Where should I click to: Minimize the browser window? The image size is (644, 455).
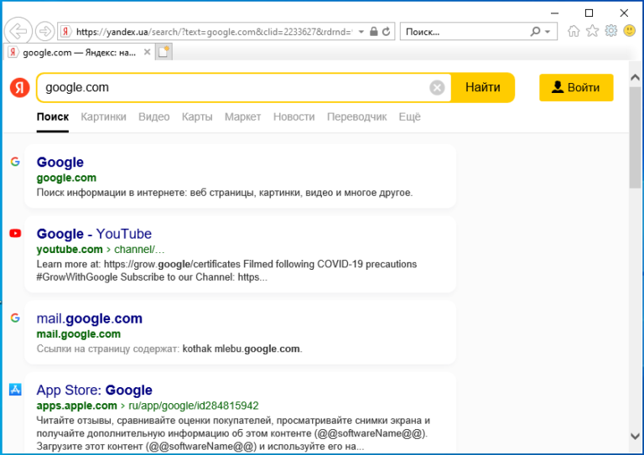[554, 13]
